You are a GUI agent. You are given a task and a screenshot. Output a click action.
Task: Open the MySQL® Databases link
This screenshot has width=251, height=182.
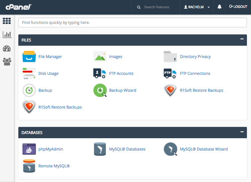pos(127,149)
